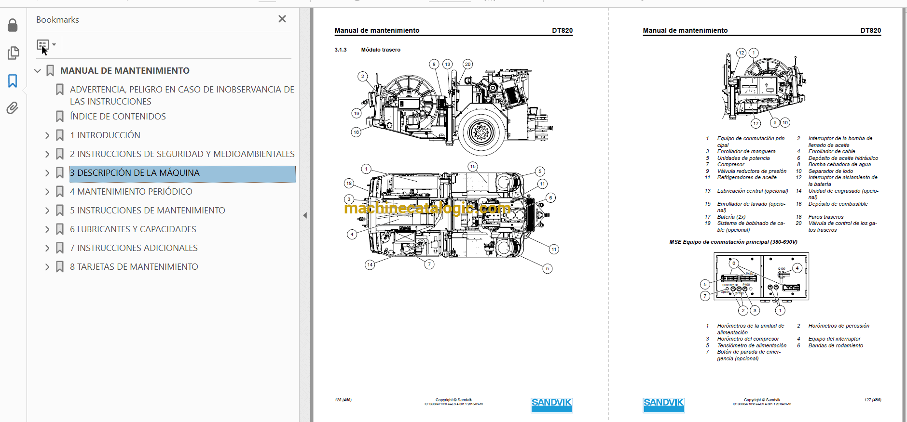Click legend entry 'Depósito de combustible'
Image resolution: width=907 pixels, height=422 pixels.
pyautogui.click(x=838, y=204)
